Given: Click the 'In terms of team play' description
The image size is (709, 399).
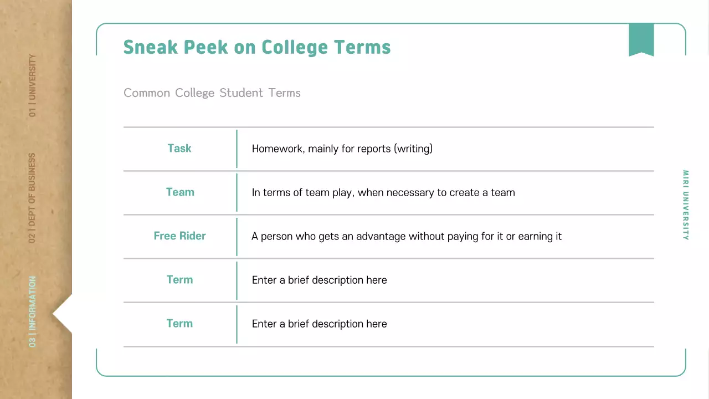Looking at the screenshot, I should [383, 193].
